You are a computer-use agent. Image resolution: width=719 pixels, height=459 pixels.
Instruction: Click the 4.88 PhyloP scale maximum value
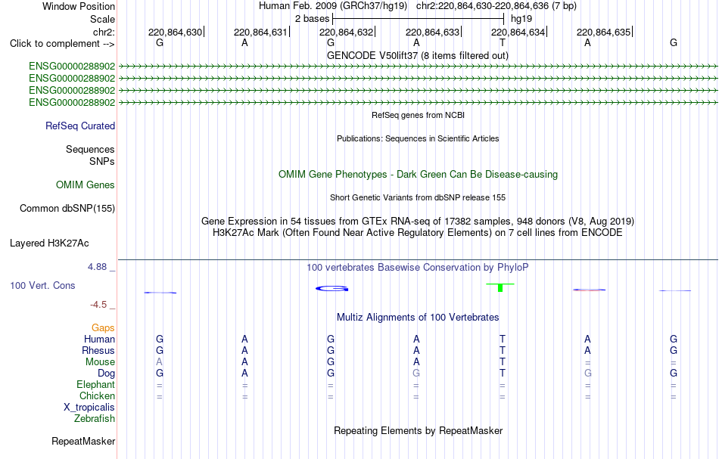[97, 267]
